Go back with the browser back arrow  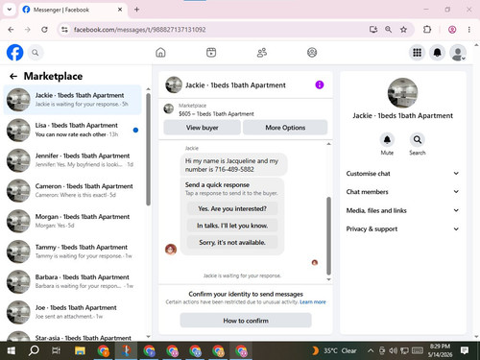coord(11,30)
